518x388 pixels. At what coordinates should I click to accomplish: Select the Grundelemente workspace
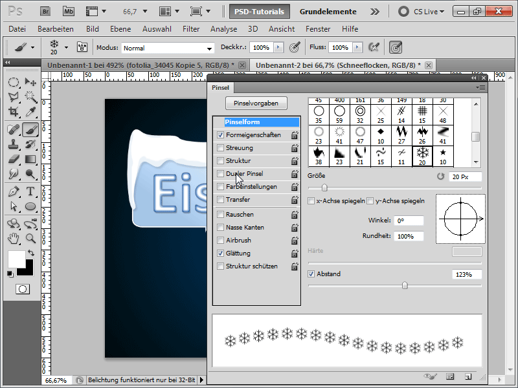pyautogui.click(x=328, y=12)
